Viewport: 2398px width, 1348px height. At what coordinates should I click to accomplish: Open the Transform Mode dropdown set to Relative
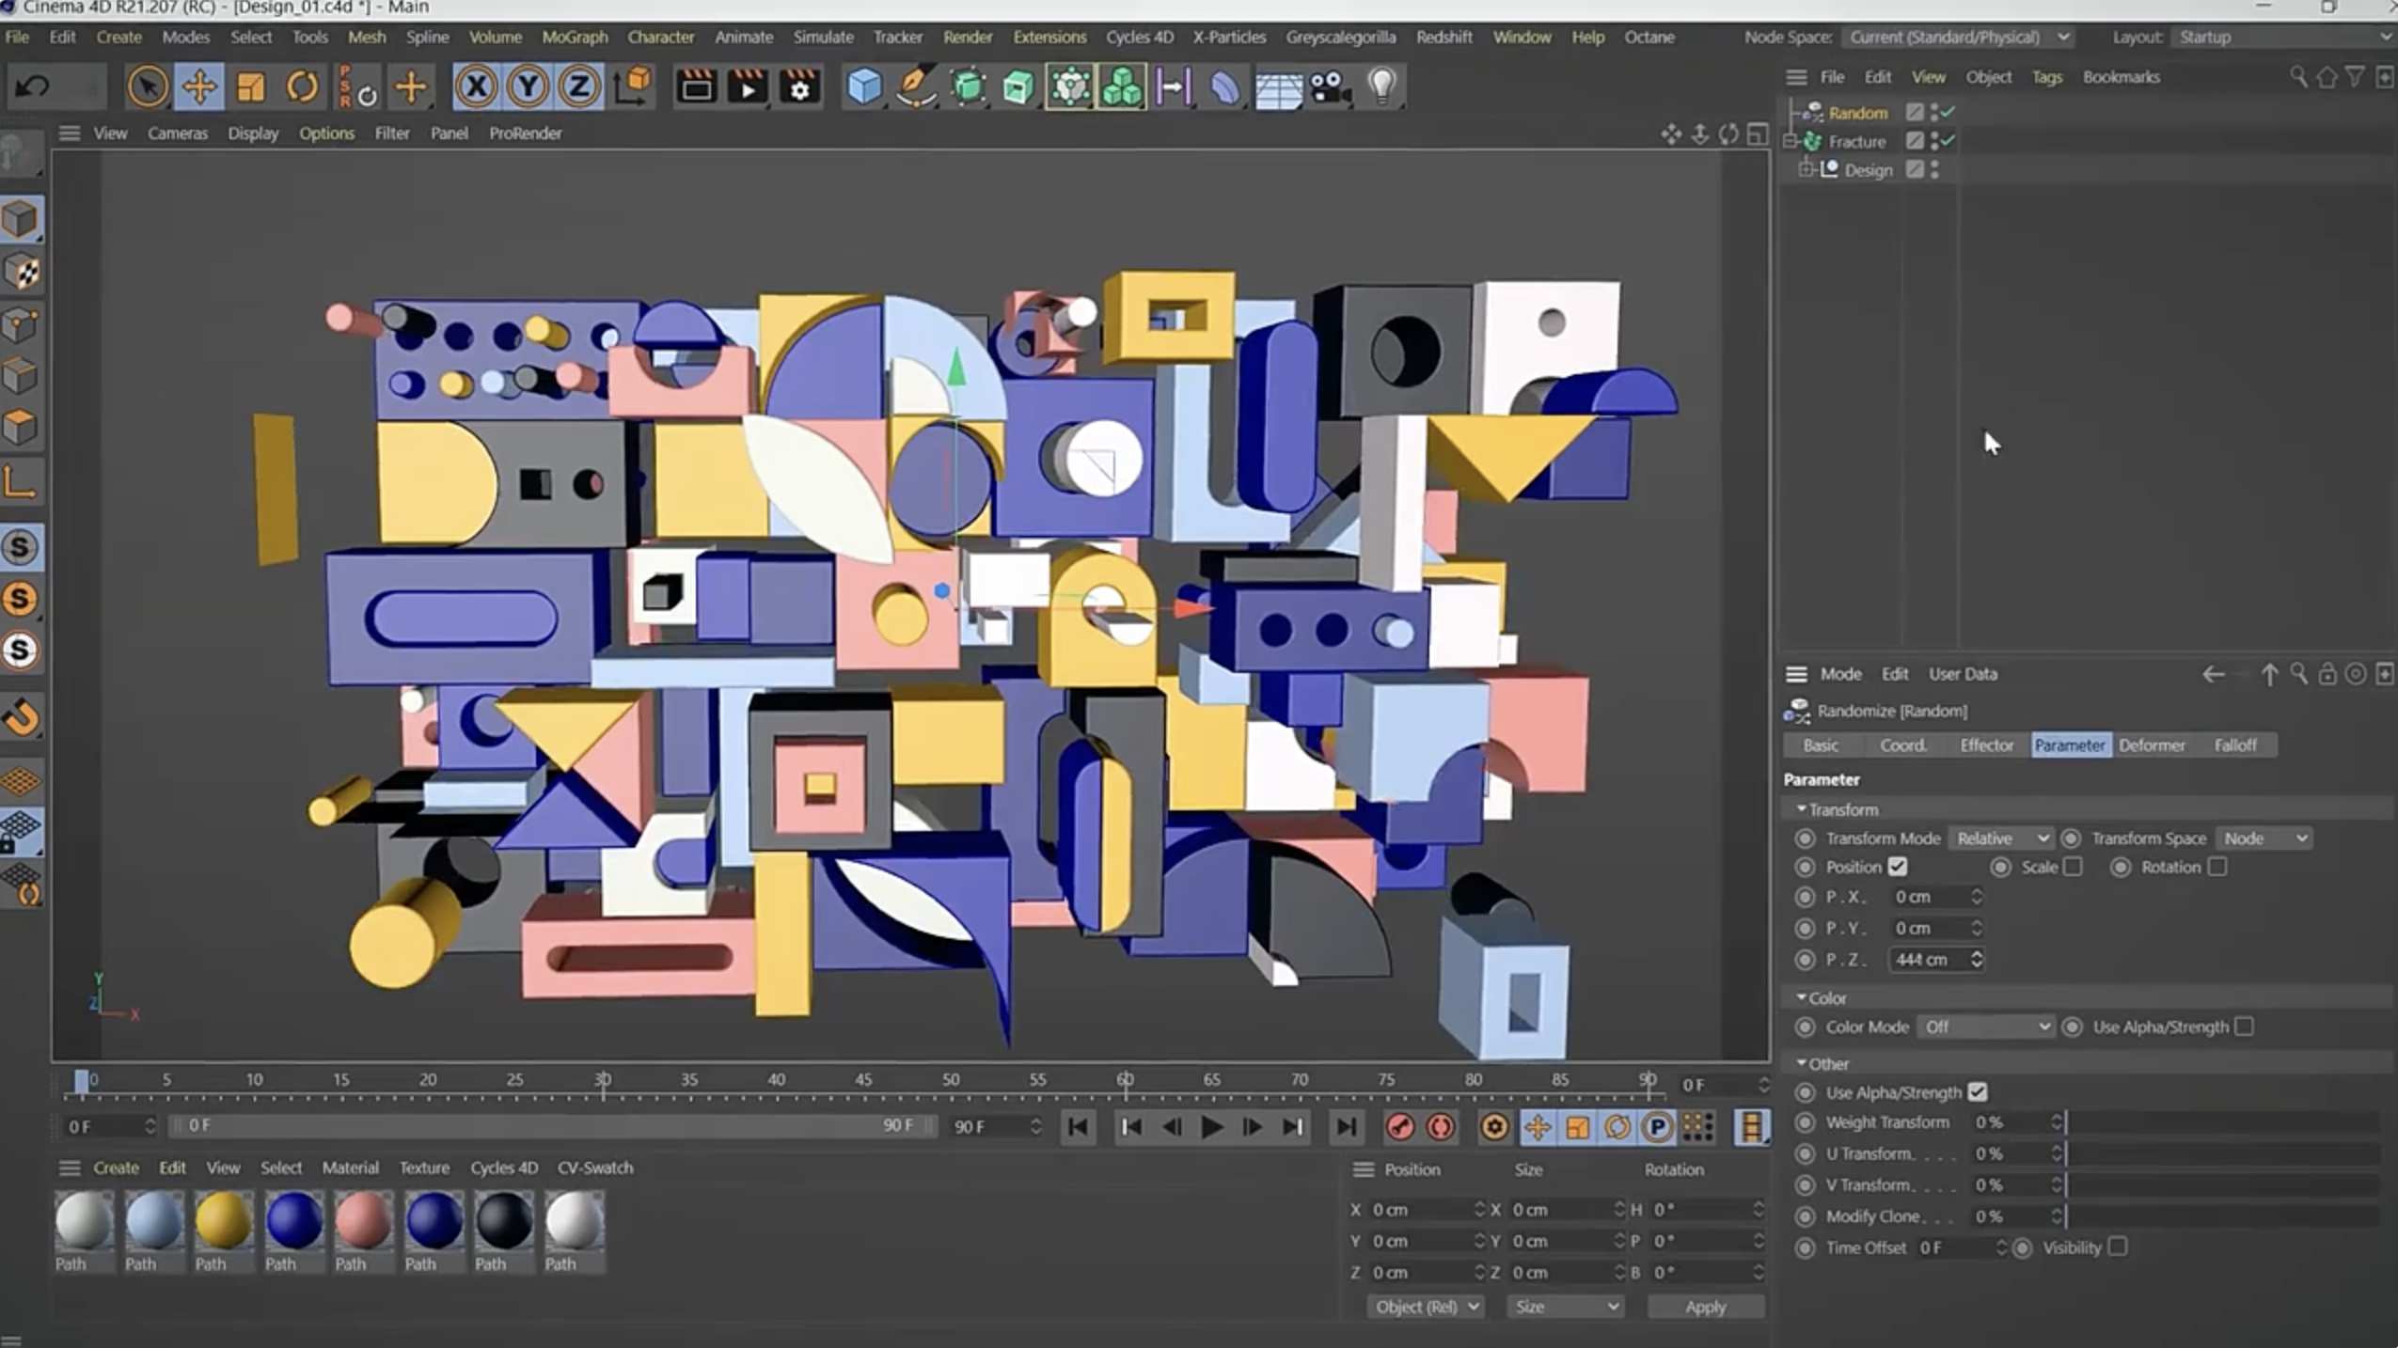[1999, 838]
